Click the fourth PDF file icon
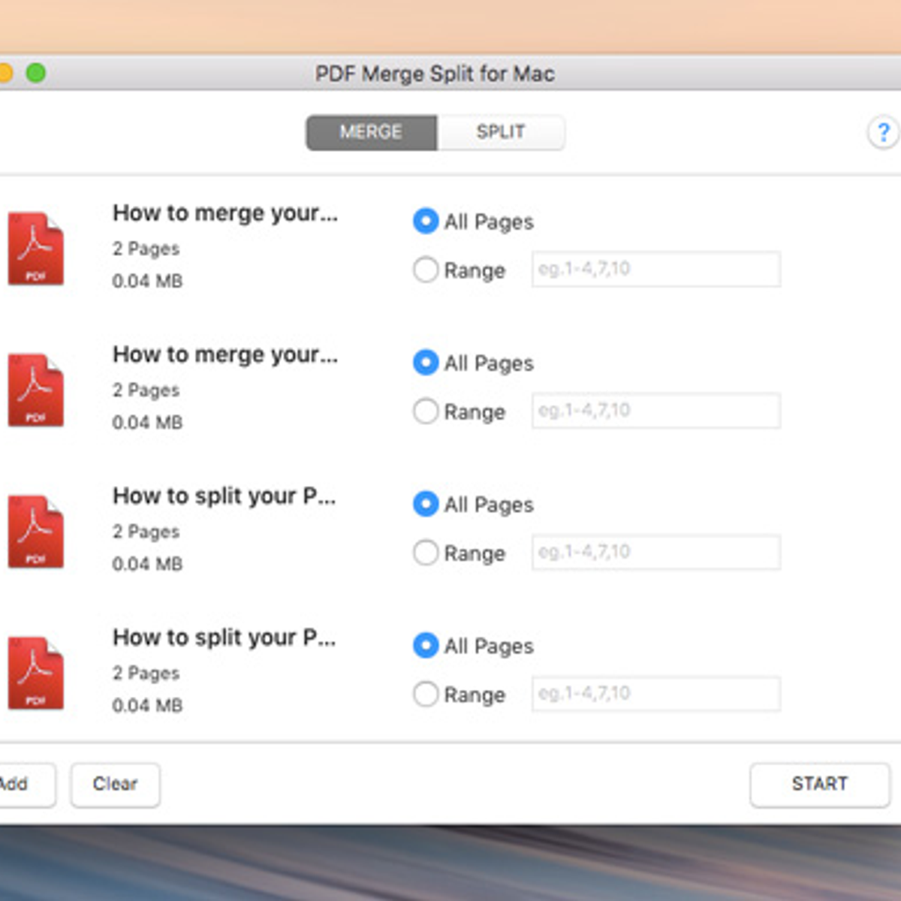 pyautogui.click(x=35, y=673)
